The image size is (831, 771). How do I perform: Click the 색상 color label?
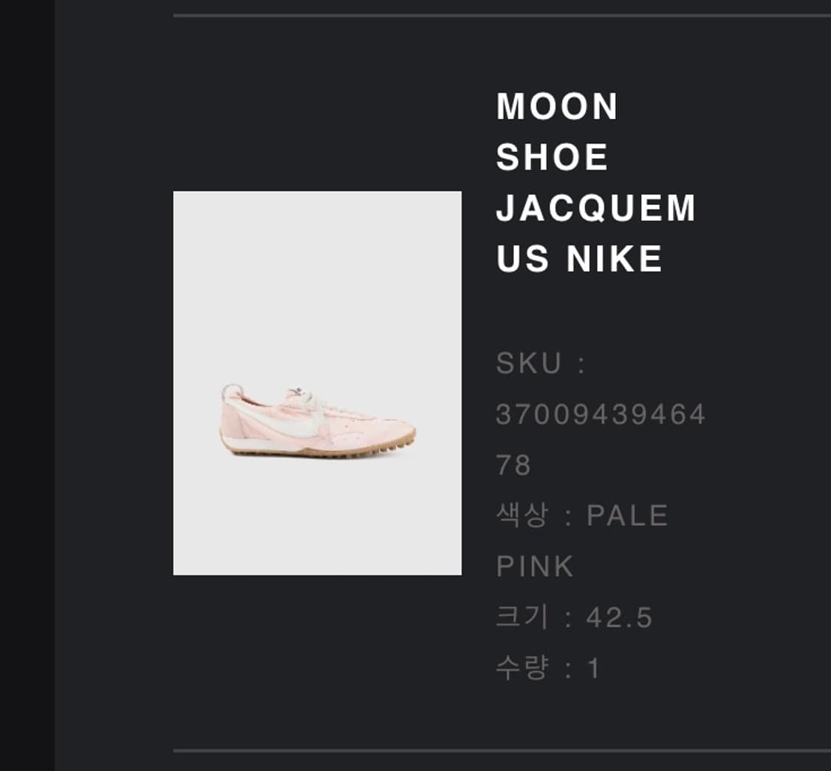click(521, 515)
